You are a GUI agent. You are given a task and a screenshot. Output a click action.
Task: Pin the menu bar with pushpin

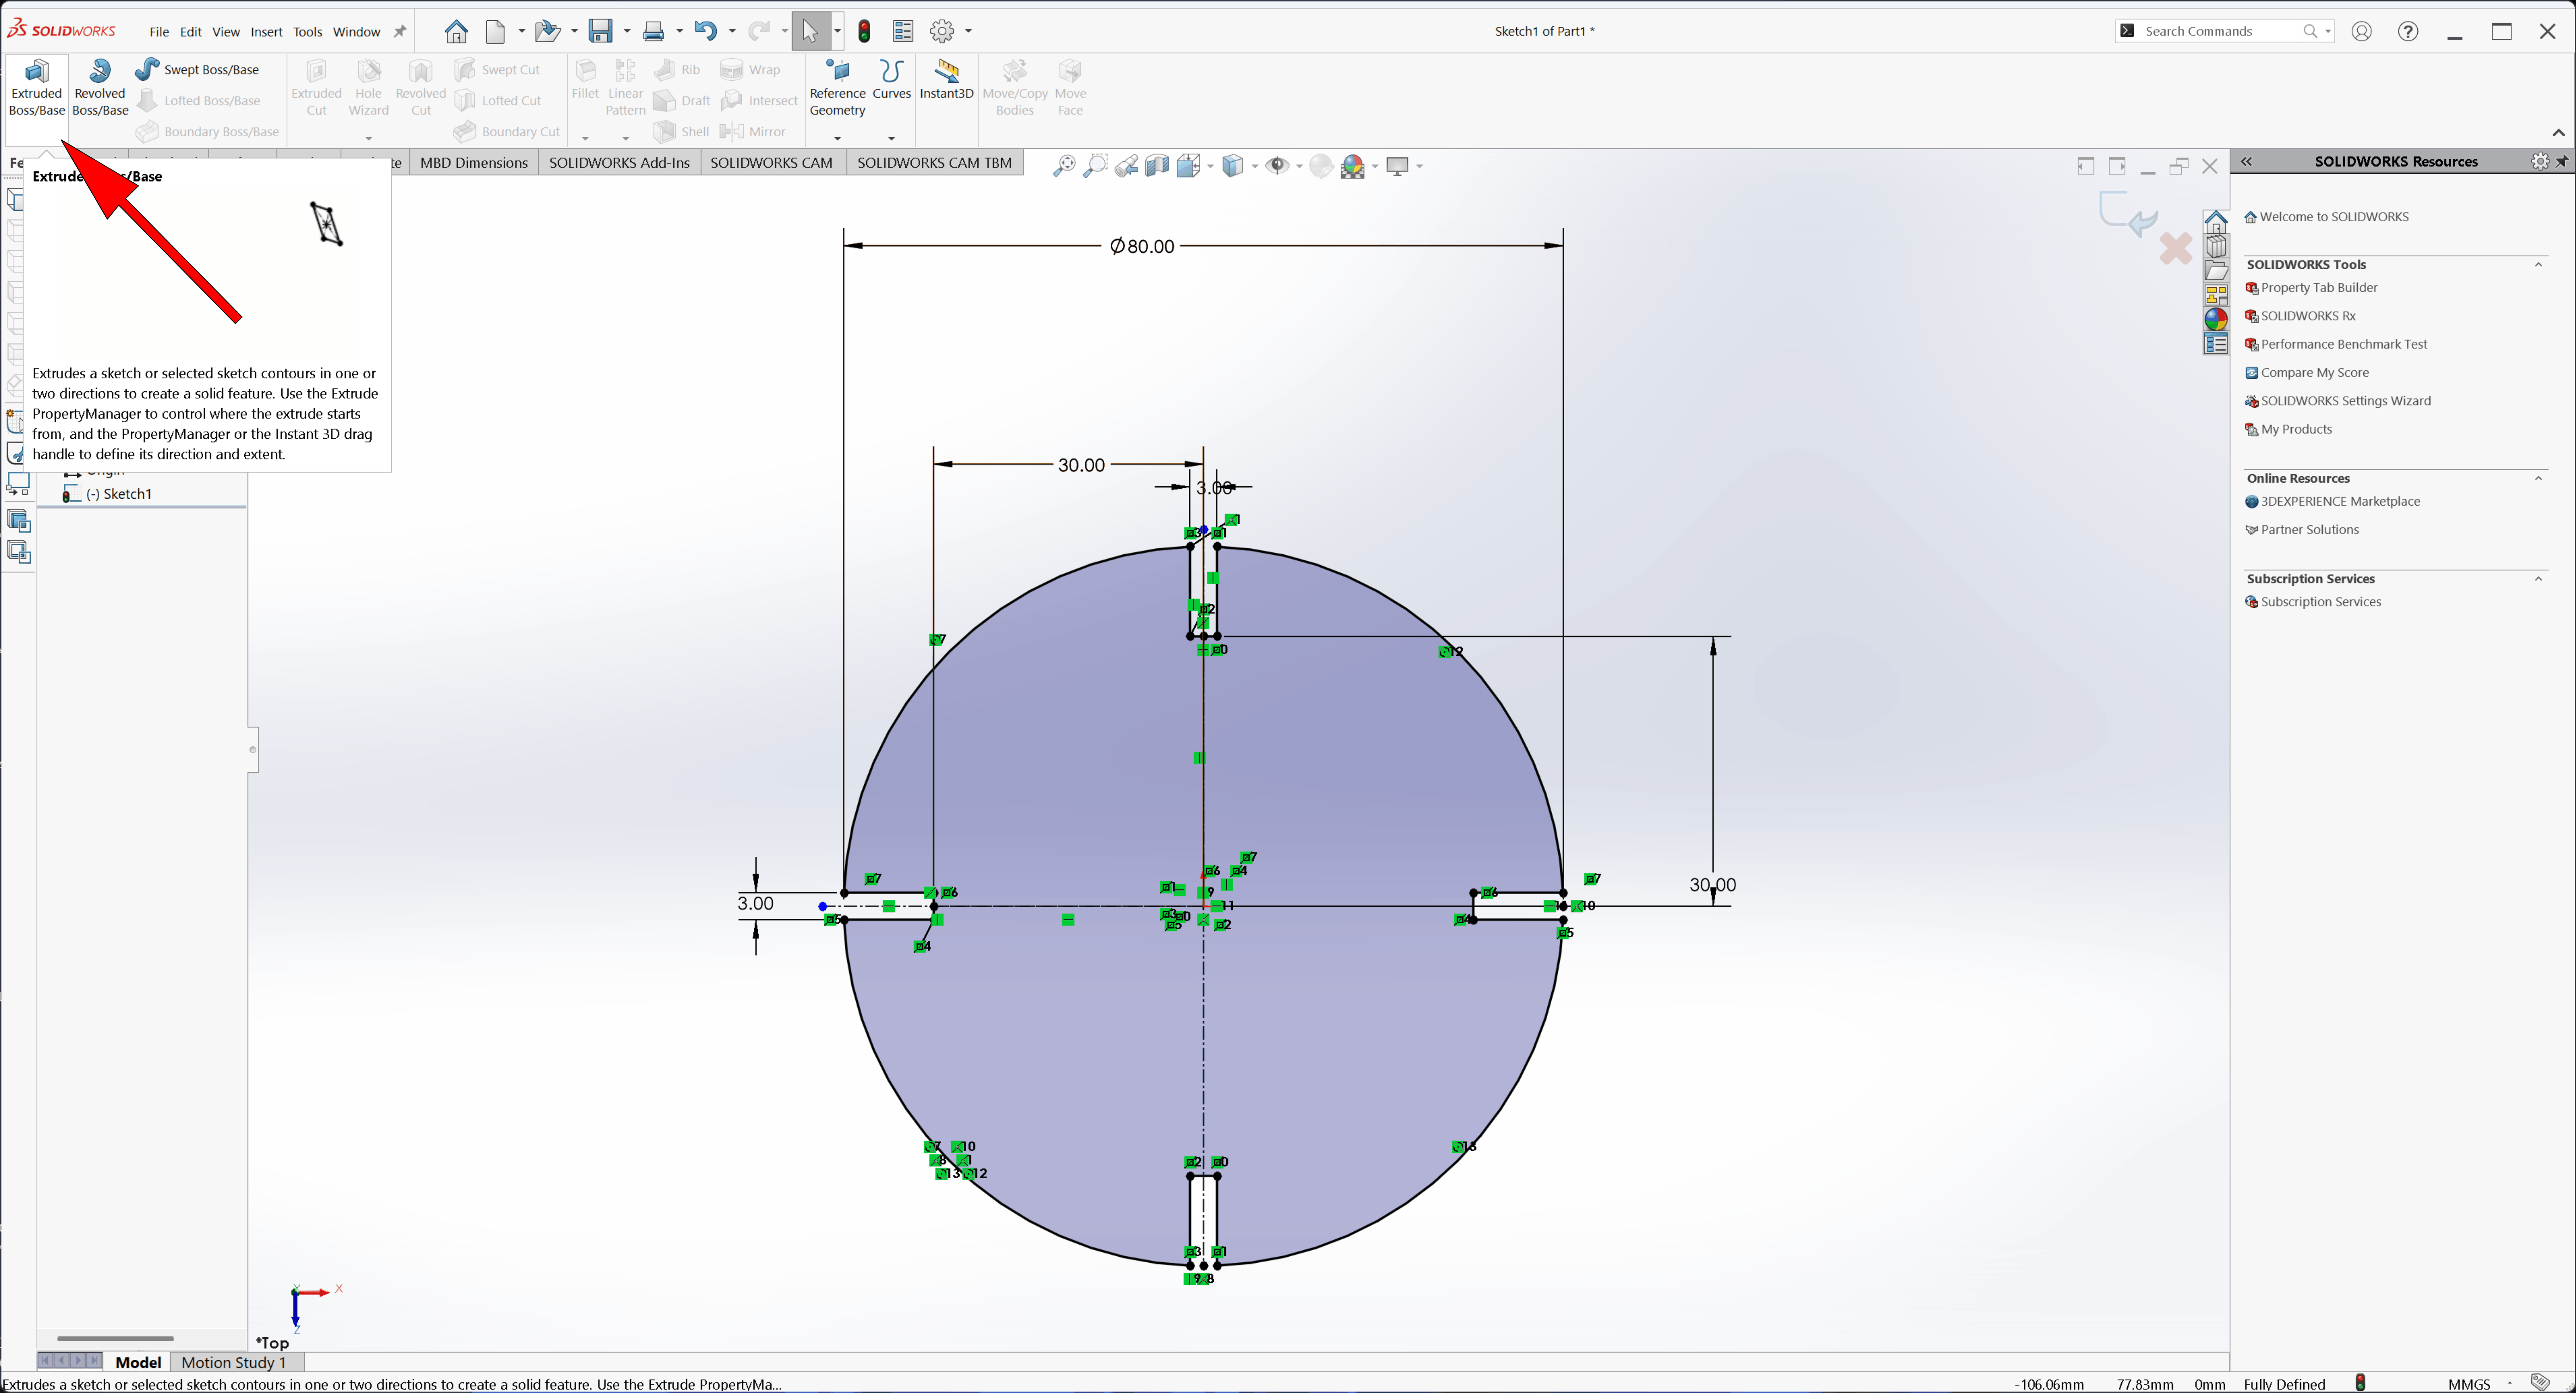(400, 31)
